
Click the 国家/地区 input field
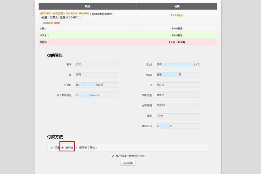click(177, 95)
